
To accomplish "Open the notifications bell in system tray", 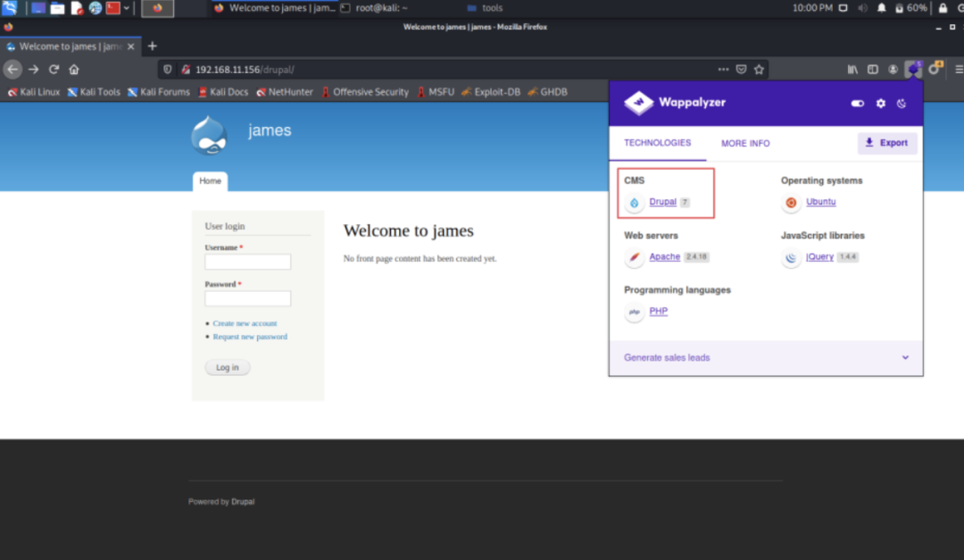I will (882, 8).
